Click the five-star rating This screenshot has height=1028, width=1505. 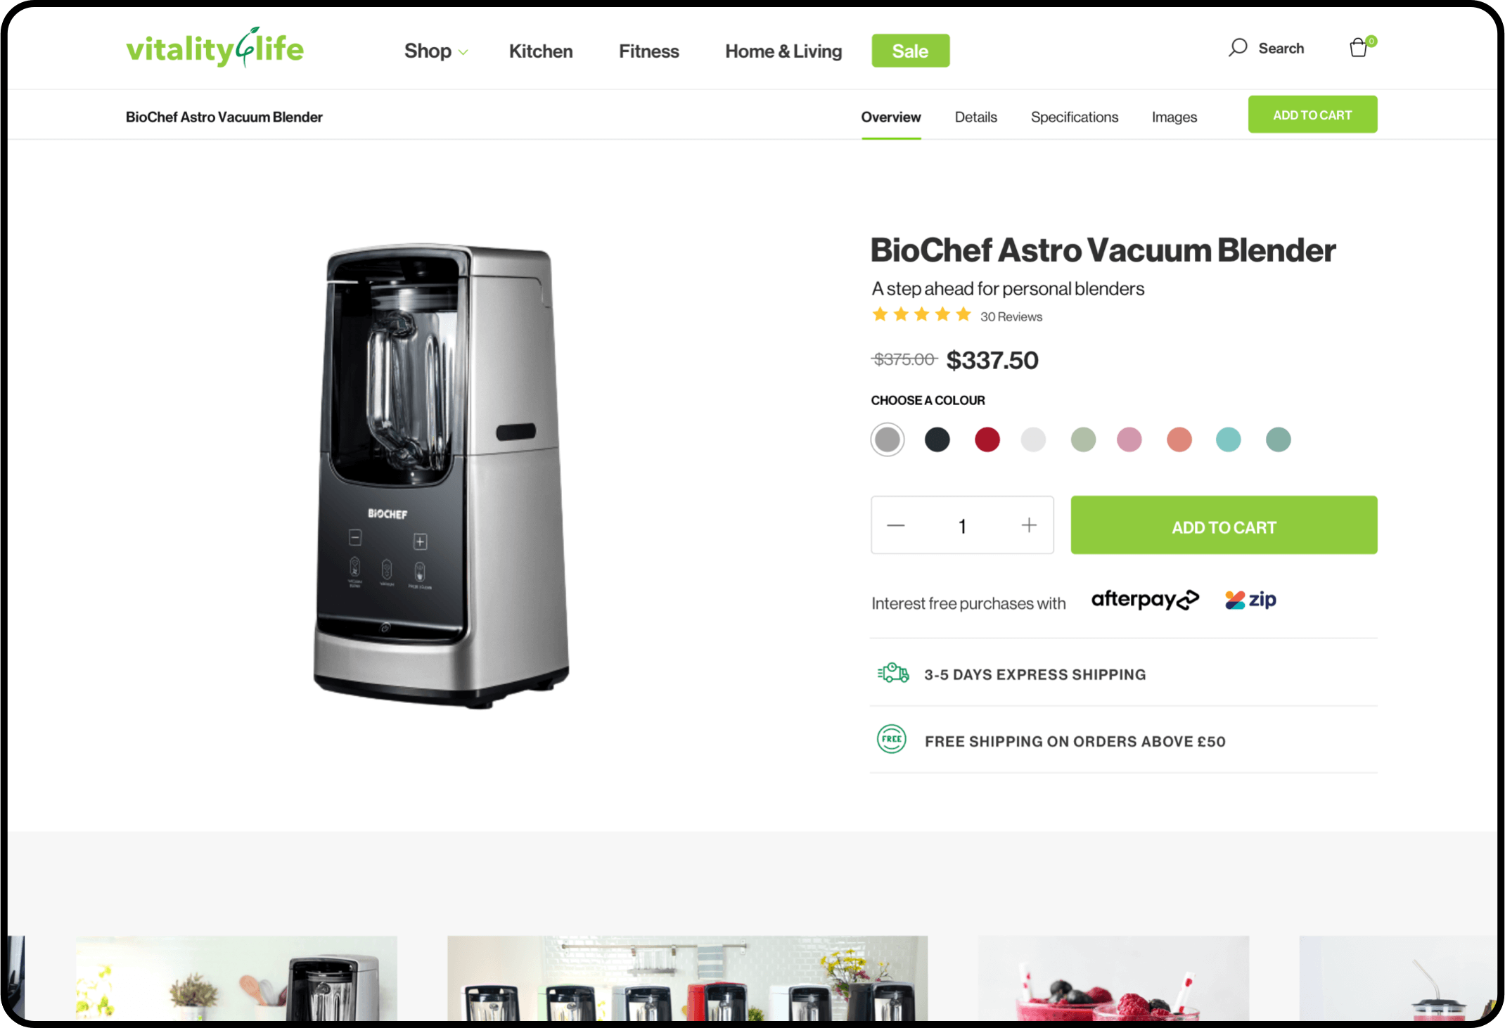(921, 315)
